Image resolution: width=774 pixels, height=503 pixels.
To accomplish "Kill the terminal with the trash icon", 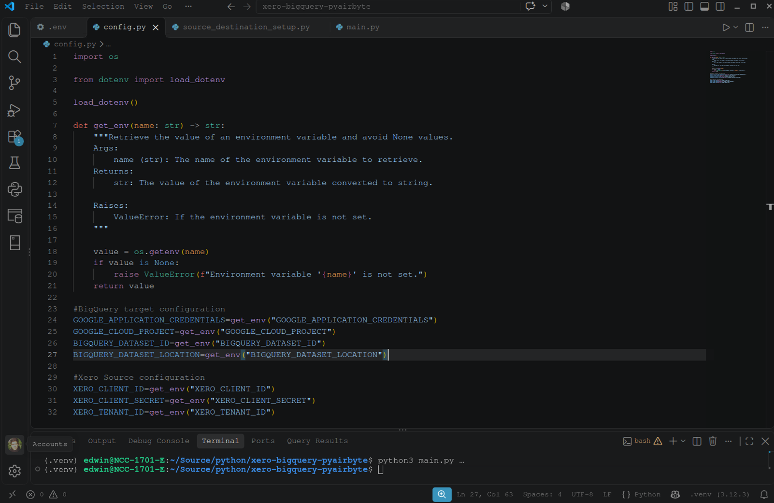I will click(x=713, y=441).
